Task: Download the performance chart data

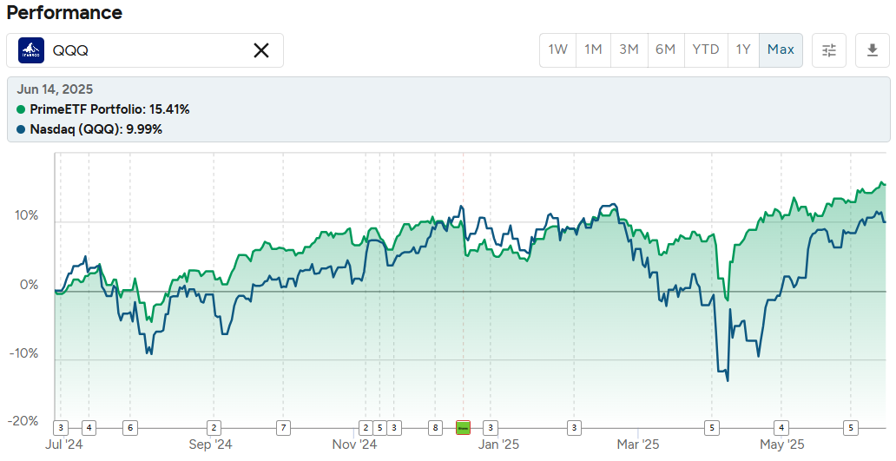Action: 872,50
